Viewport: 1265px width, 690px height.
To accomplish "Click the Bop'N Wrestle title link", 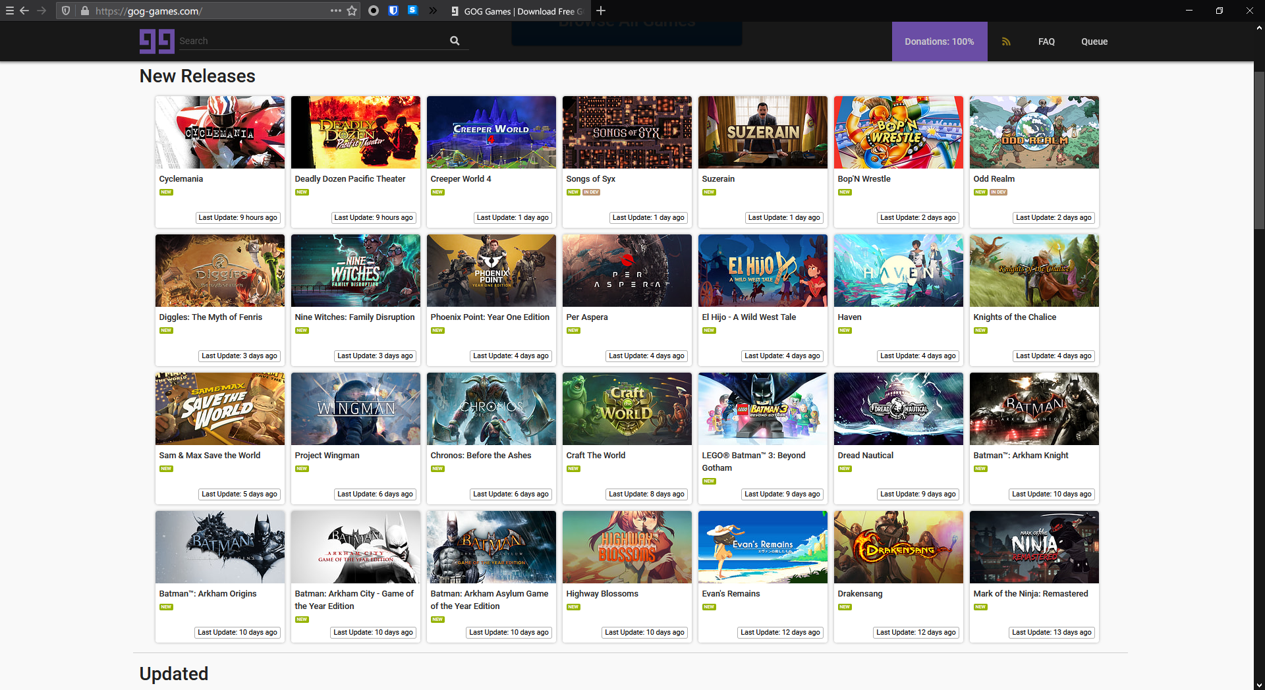I will pyautogui.click(x=864, y=179).
